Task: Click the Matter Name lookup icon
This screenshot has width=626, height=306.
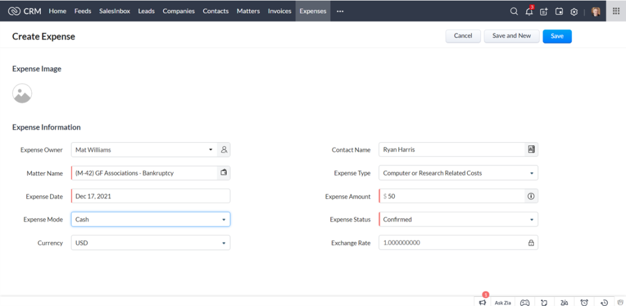Action: [224, 173]
